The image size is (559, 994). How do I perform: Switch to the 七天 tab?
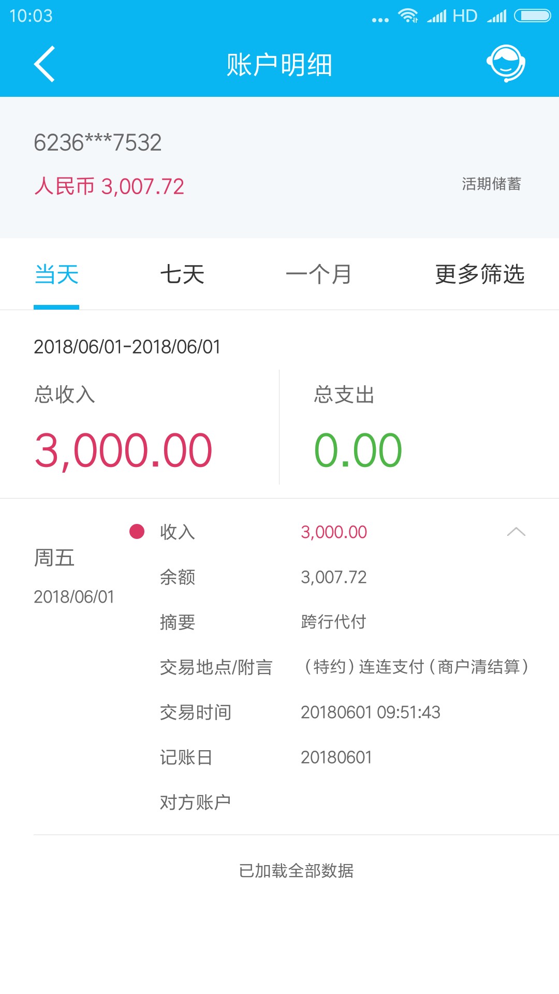(182, 274)
